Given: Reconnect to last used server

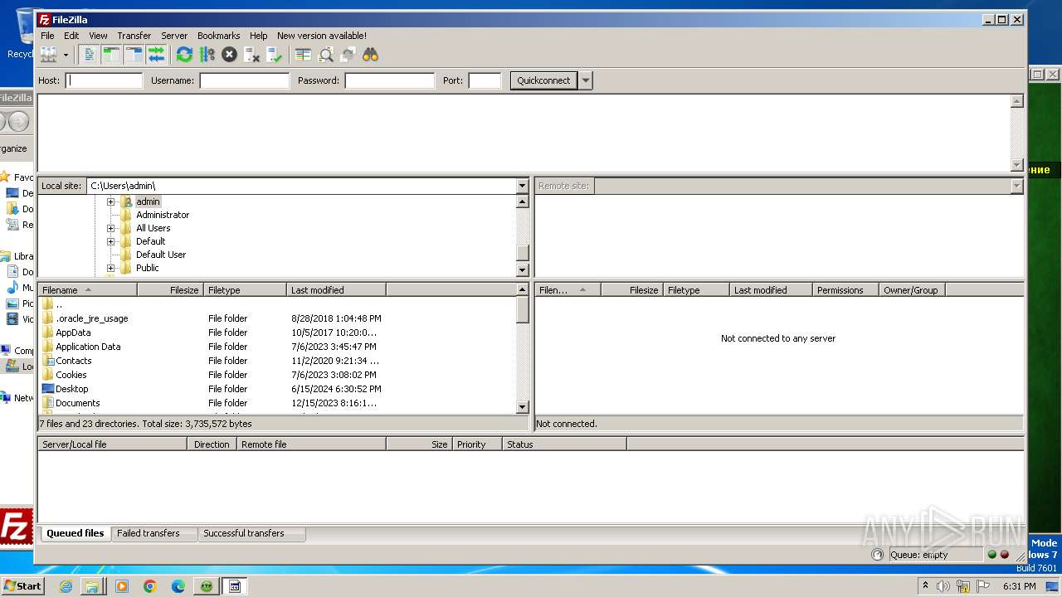Looking at the screenshot, I should (275, 55).
